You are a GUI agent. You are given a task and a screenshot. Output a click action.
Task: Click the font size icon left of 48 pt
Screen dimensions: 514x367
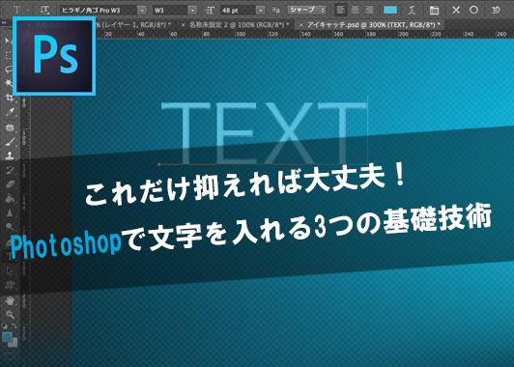coord(210,11)
